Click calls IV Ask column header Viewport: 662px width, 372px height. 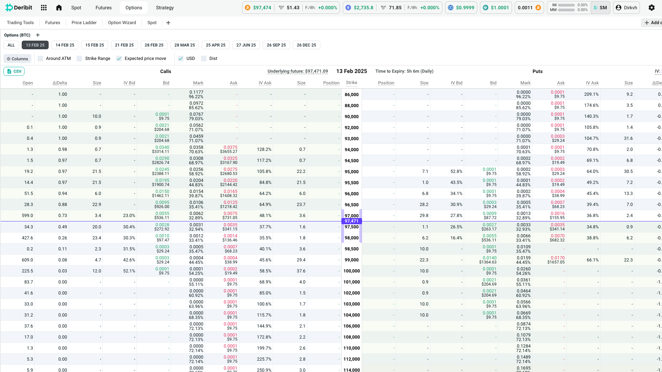pos(265,83)
